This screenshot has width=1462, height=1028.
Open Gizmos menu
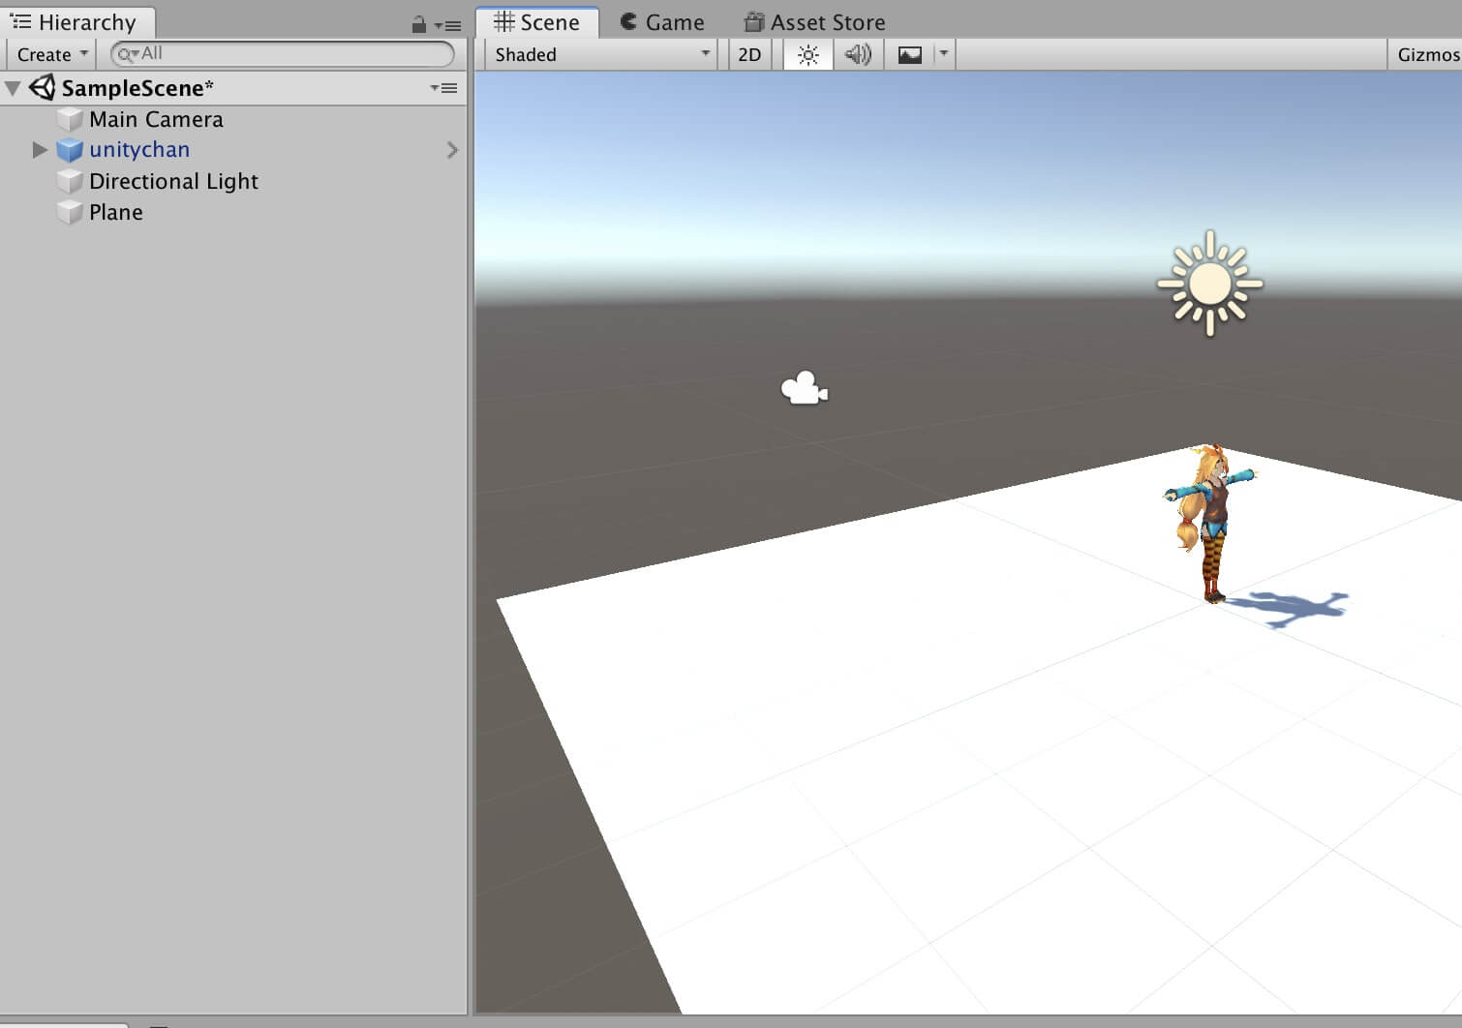[x=1426, y=55]
